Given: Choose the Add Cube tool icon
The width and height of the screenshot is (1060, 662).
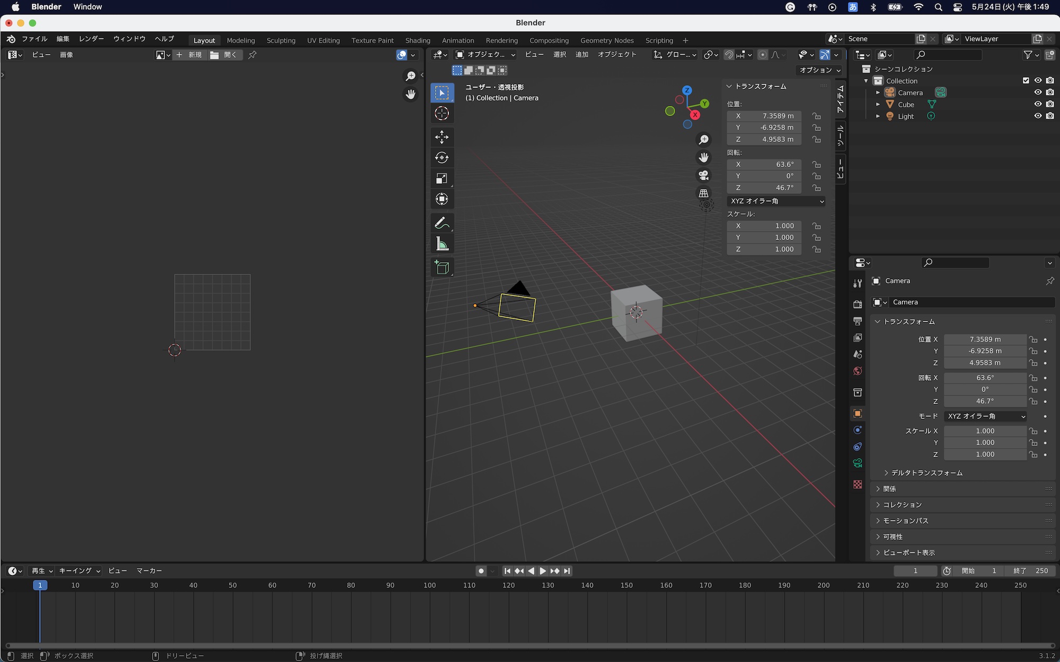Looking at the screenshot, I should pos(441,267).
